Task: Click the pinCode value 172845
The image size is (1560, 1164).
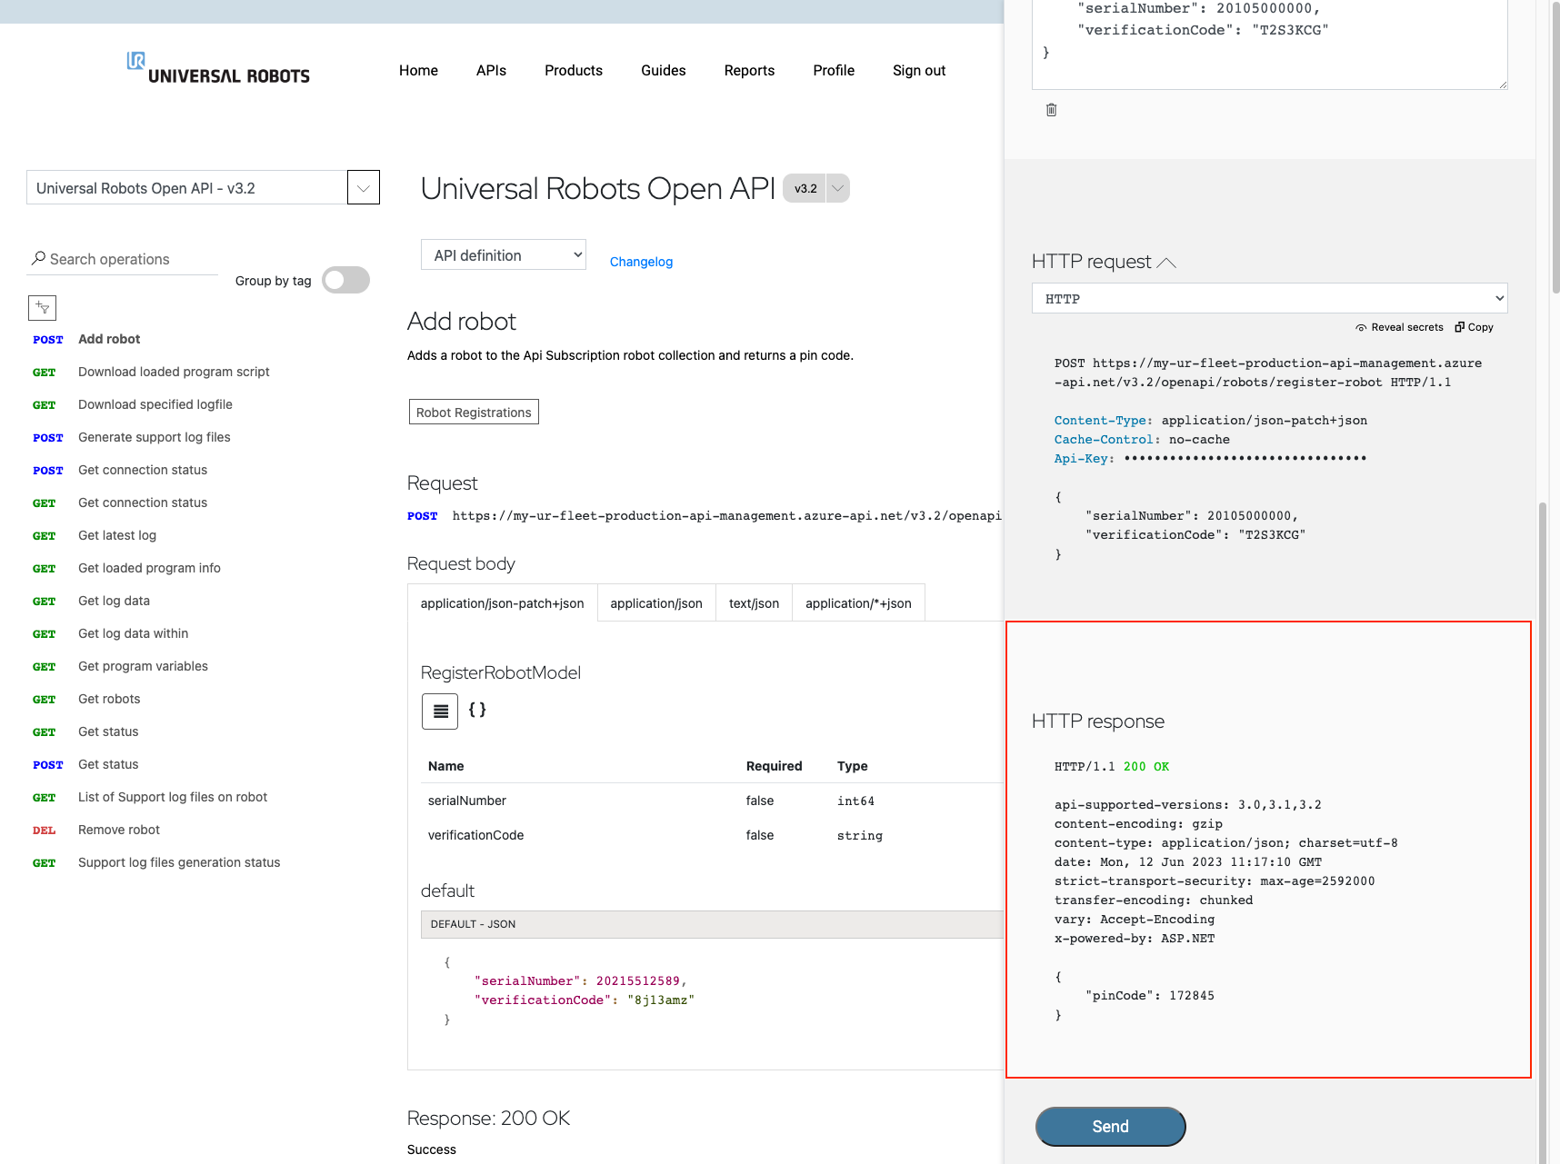Action: (x=1192, y=996)
